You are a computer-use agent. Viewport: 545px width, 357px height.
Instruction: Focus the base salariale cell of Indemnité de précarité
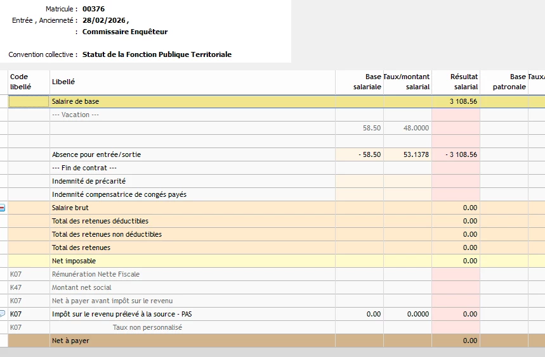point(359,181)
